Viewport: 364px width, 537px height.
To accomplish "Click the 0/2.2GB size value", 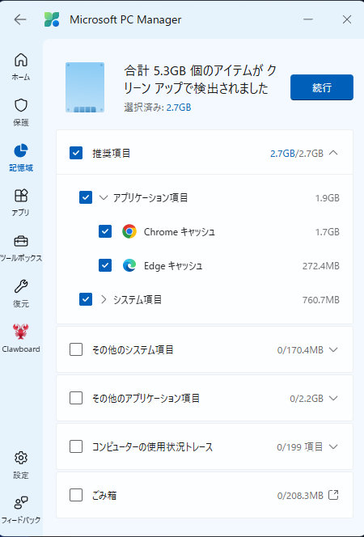I will 307,398.
